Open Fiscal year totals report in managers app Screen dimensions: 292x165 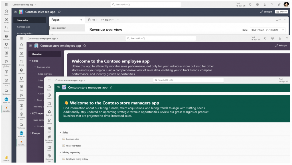(x=74, y=146)
